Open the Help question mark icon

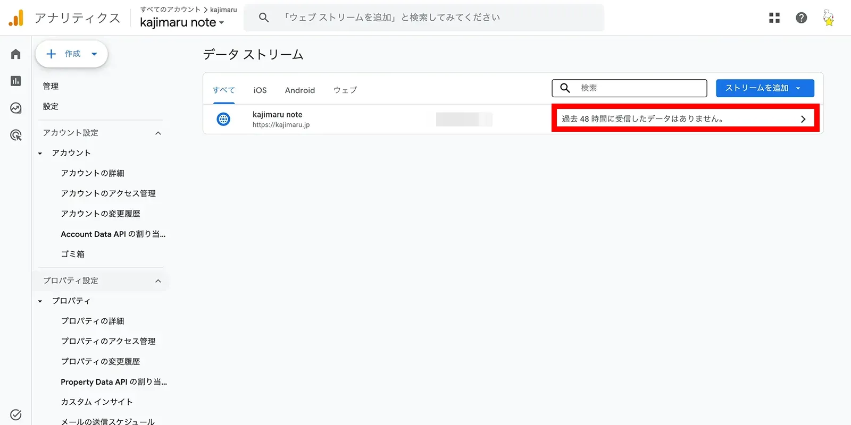802,18
